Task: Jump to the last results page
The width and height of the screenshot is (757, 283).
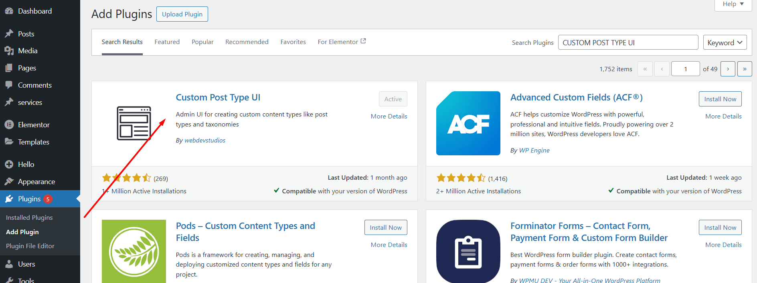Action: point(745,69)
